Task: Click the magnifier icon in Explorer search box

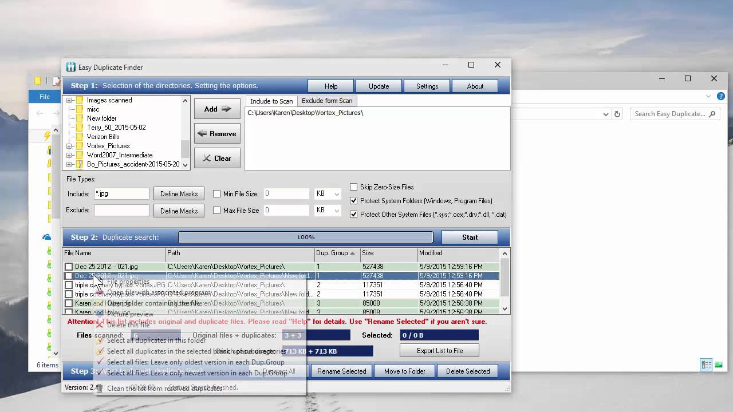Action: coord(712,114)
